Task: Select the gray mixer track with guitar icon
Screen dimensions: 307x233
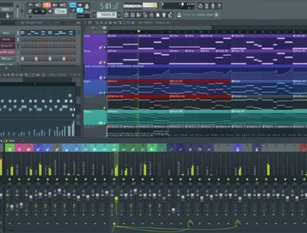Action: 57,148
